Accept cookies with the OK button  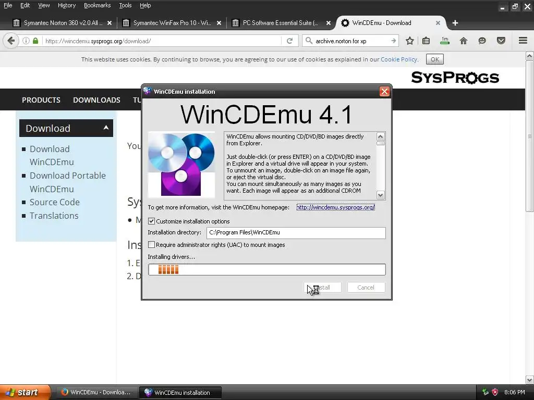[435, 59]
